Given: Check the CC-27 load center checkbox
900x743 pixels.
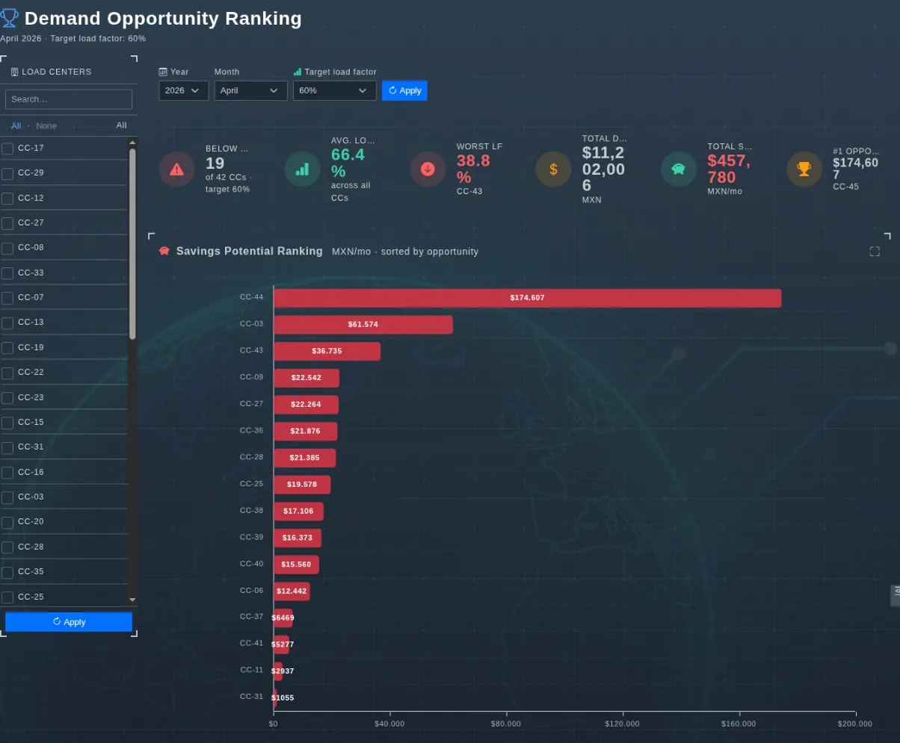Looking at the screenshot, I should click(x=7, y=223).
